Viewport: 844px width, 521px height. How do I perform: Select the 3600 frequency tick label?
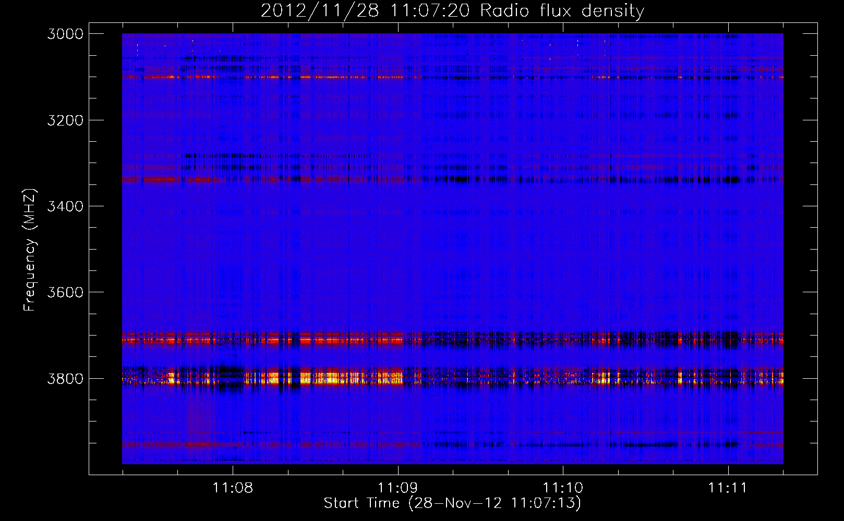65,292
